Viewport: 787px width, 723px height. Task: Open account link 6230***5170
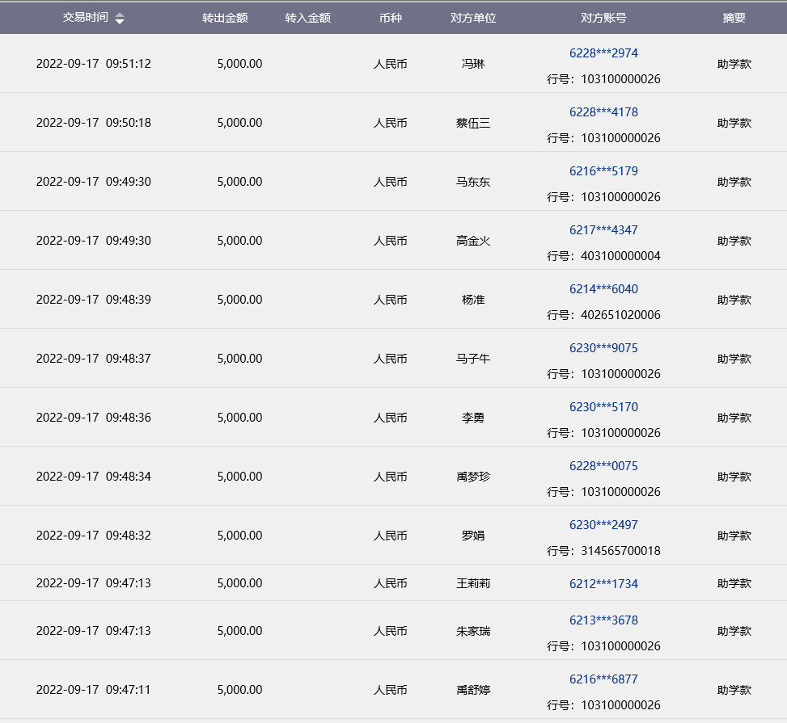603,407
